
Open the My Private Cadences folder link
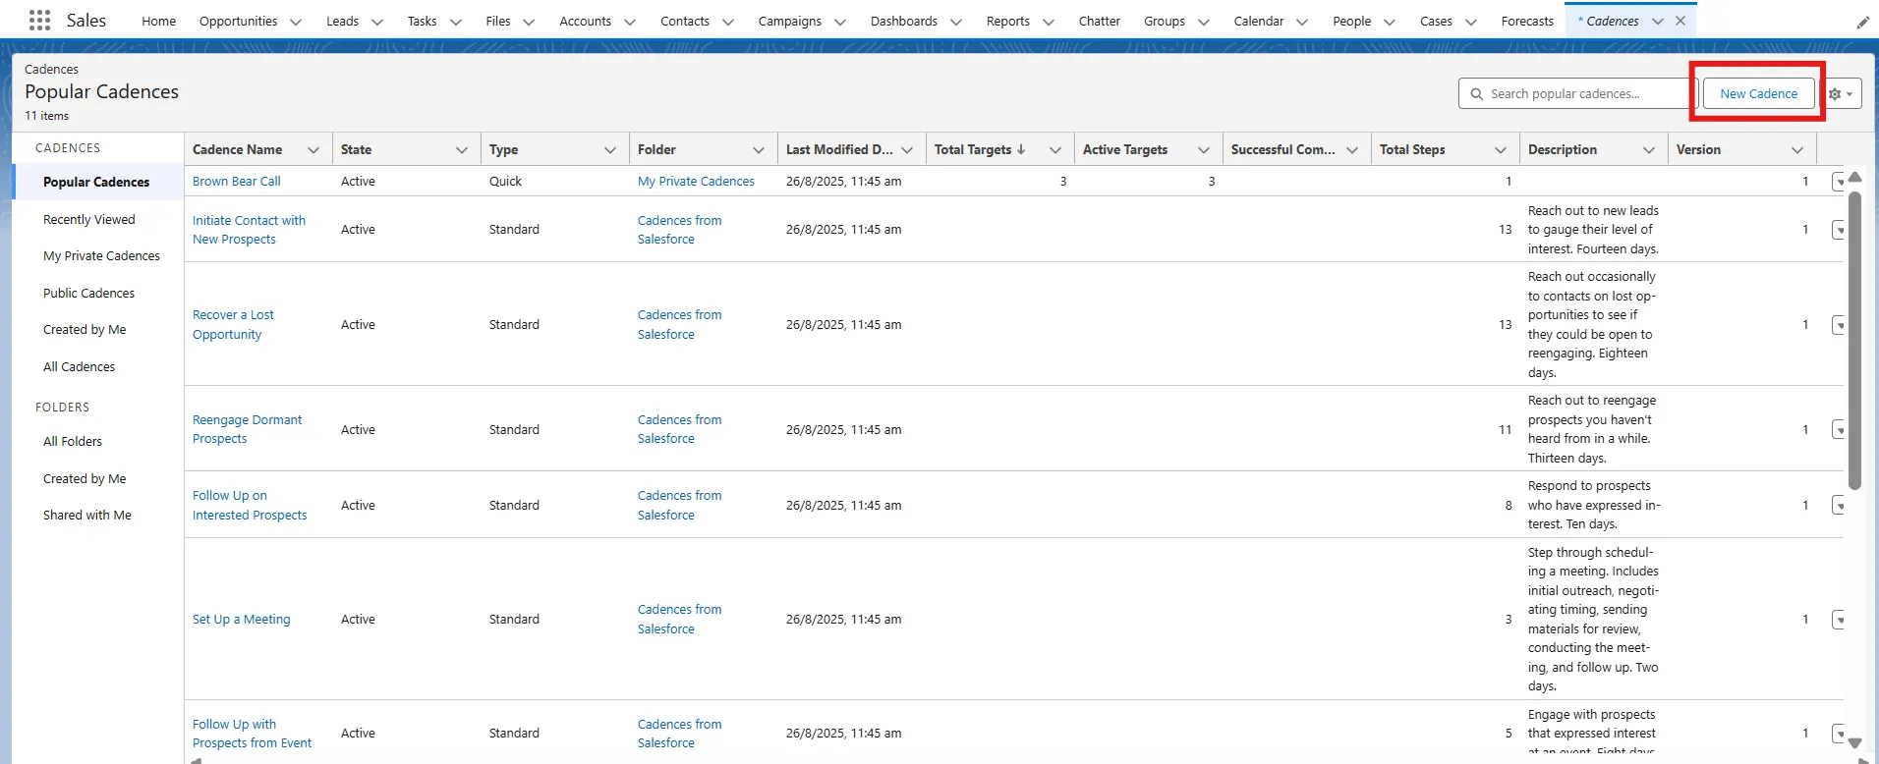(x=696, y=182)
